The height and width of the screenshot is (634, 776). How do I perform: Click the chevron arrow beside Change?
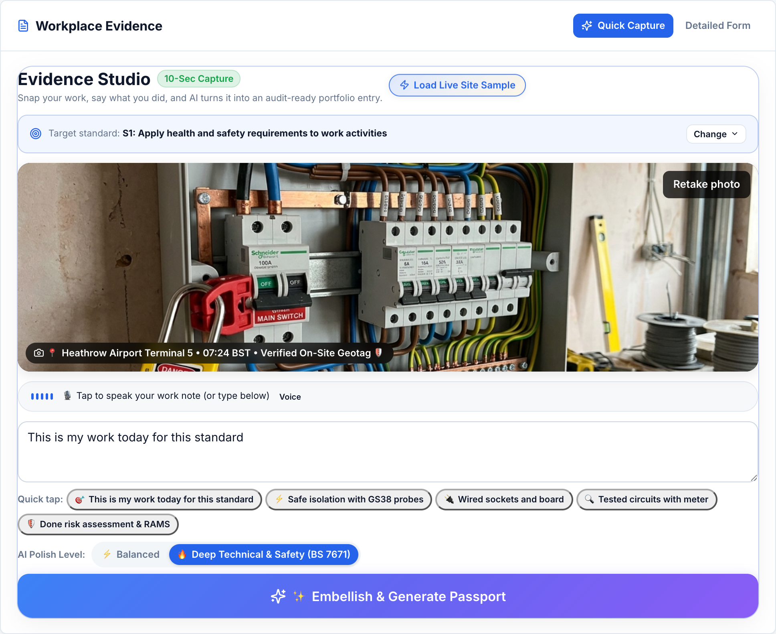click(735, 134)
